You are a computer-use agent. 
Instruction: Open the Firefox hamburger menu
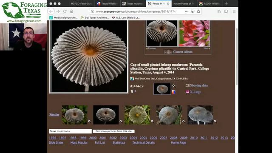pyautogui.click(x=234, y=11)
